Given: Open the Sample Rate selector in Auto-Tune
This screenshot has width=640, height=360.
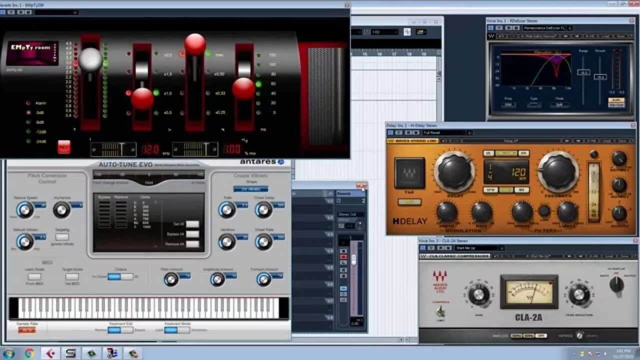Looking at the screenshot, I should 27,330.
